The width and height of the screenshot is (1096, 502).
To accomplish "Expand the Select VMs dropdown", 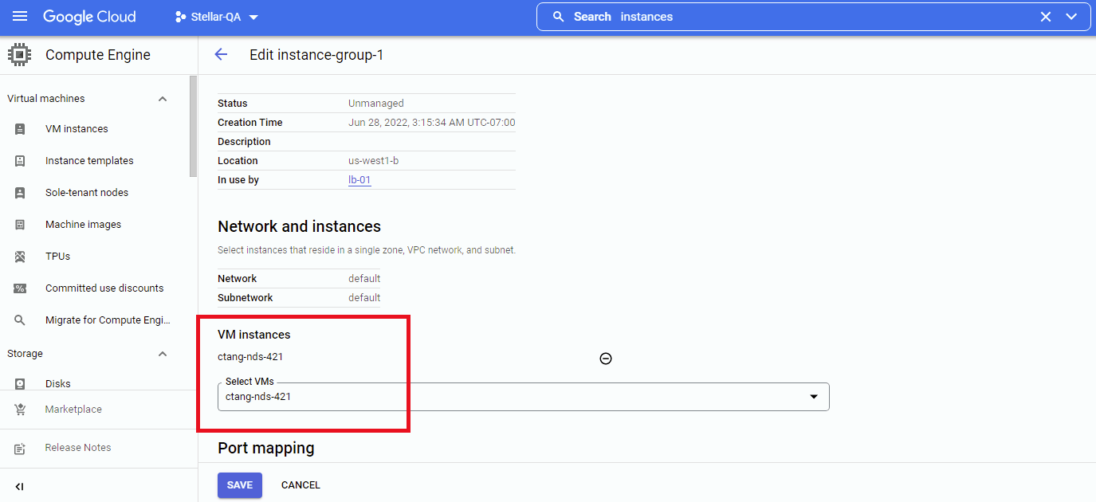I will [x=813, y=397].
